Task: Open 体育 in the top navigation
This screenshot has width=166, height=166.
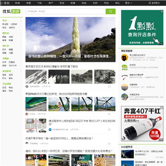Action: point(28,3)
